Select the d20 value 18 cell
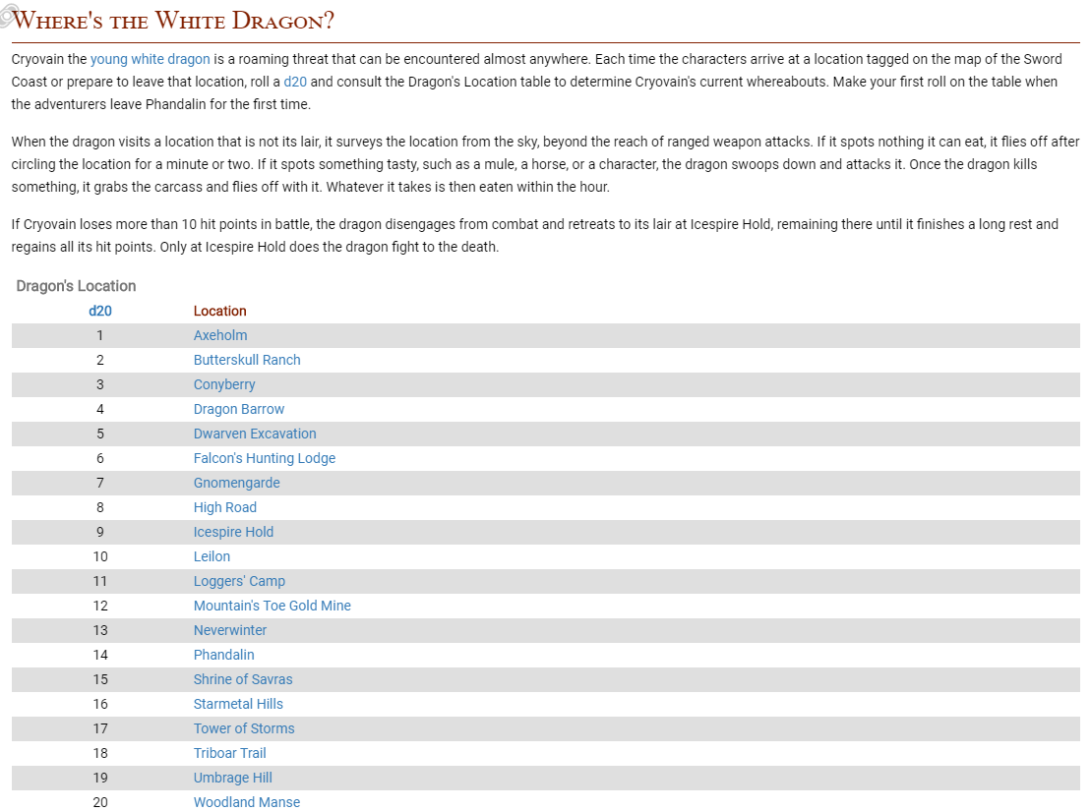Screen dimensions: 1091x811 pyautogui.click(x=100, y=753)
